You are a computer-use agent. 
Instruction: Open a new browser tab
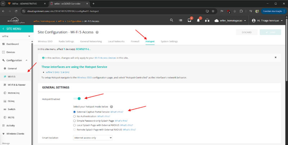[x=94, y=4]
